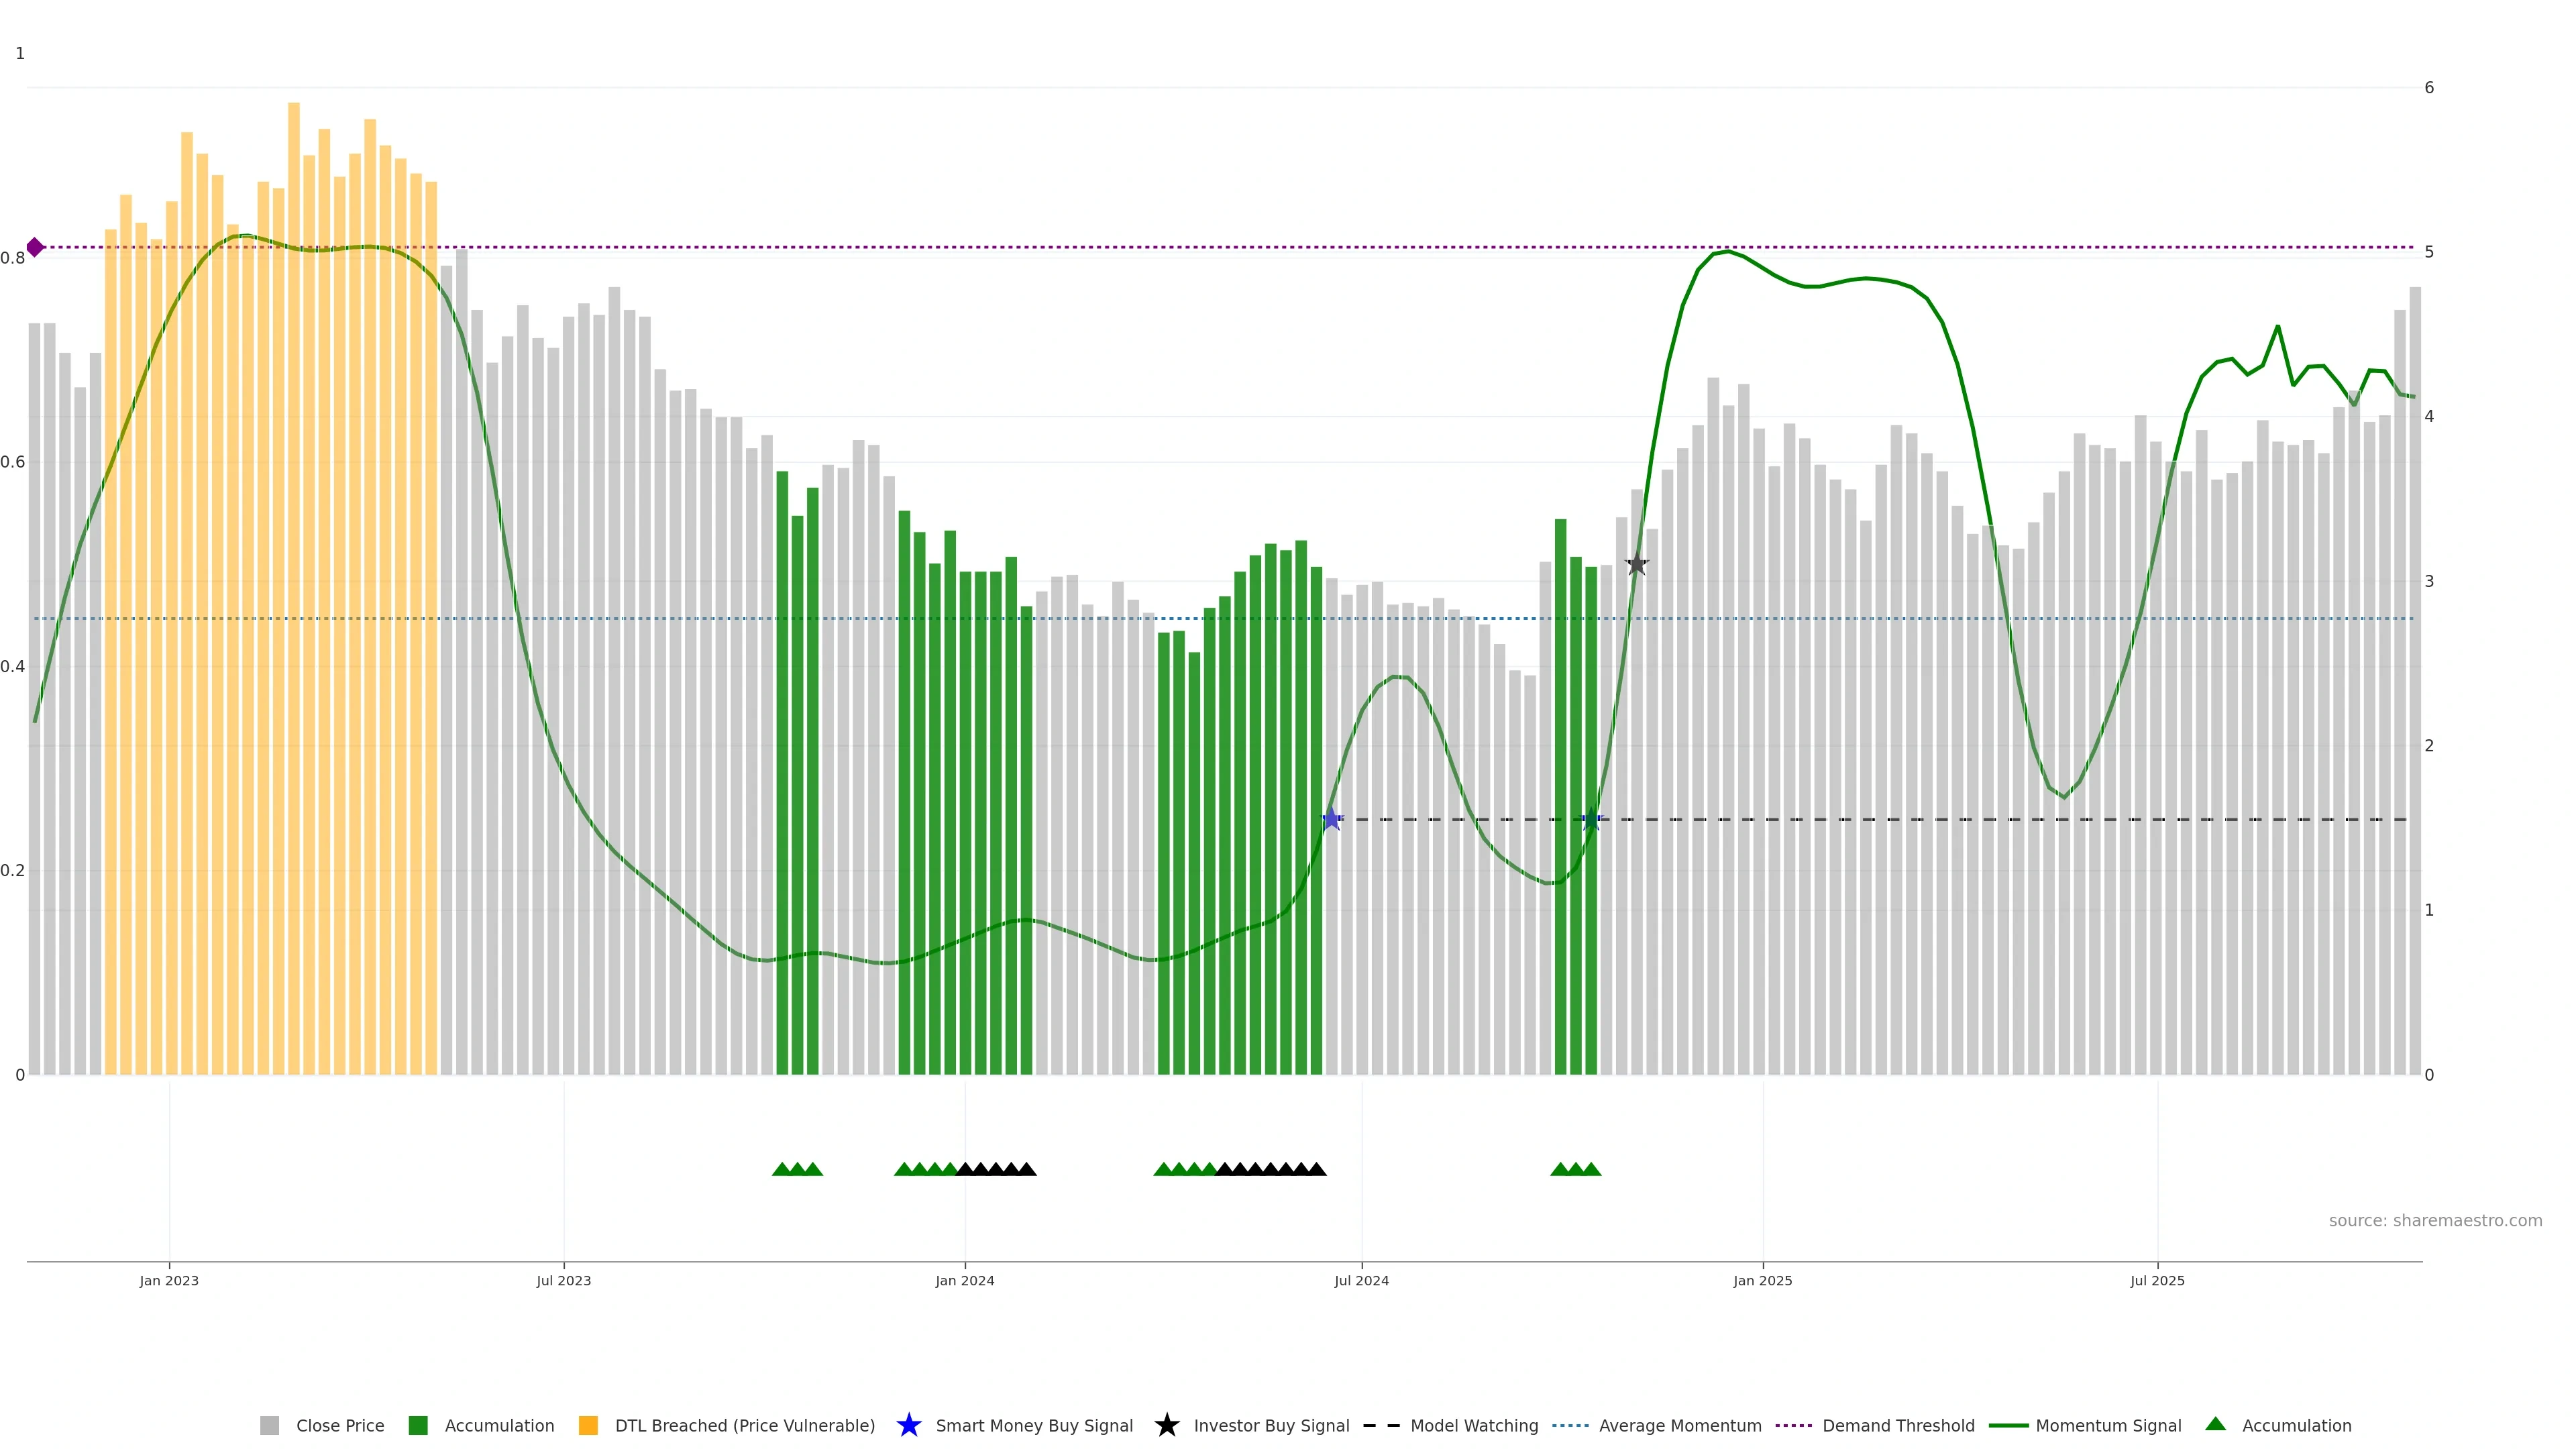Click the gray Close Price legend swatch
2576x1449 pixels.
click(269, 1425)
